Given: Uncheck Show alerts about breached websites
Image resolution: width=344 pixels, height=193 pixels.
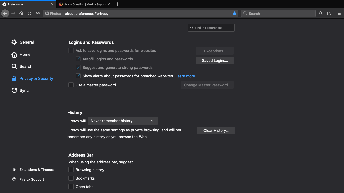Looking at the screenshot, I should tap(78, 76).
